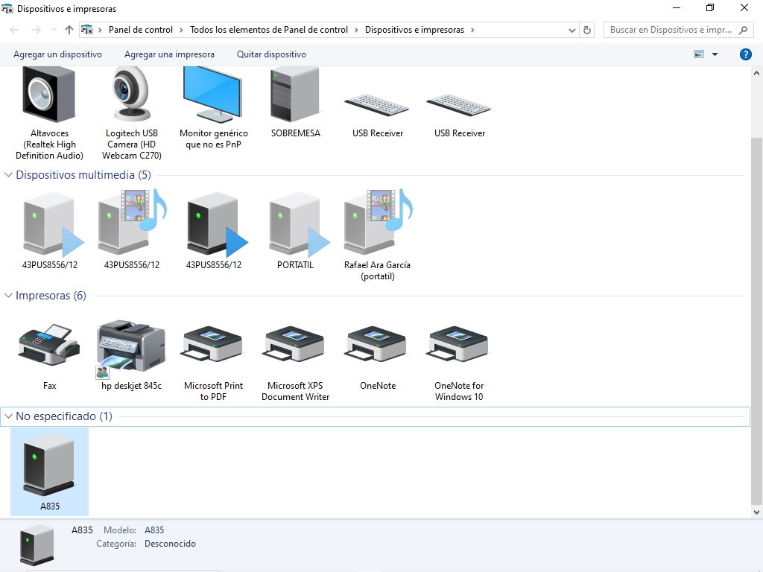Navigate to Panel de control breadcrumb

click(141, 30)
